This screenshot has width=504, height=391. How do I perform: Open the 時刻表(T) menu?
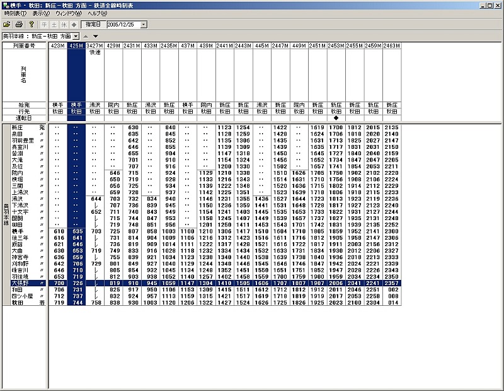click(x=15, y=13)
